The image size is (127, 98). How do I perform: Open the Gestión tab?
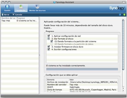pos(7,8)
